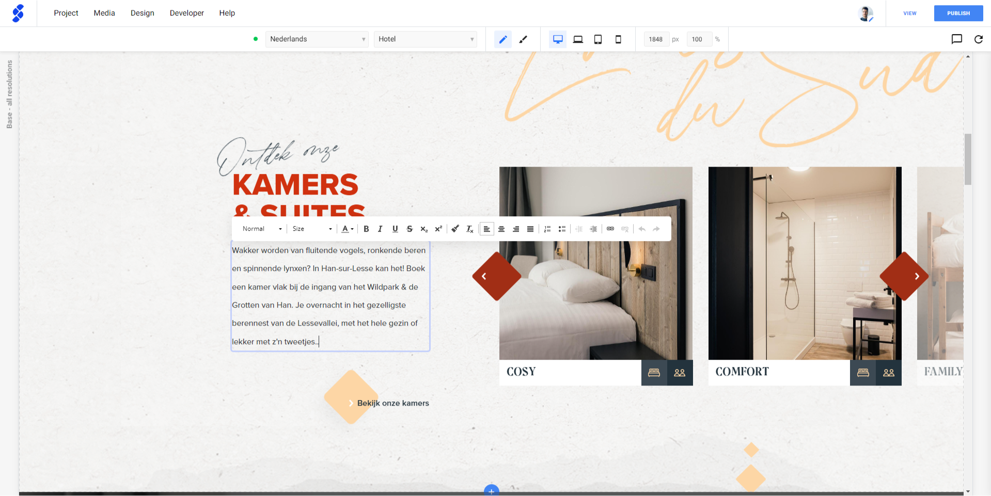Screen dimensions: 991x496
Task: Expand the Normal paragraph style dropdown
Action: click(x=260, y=229)
